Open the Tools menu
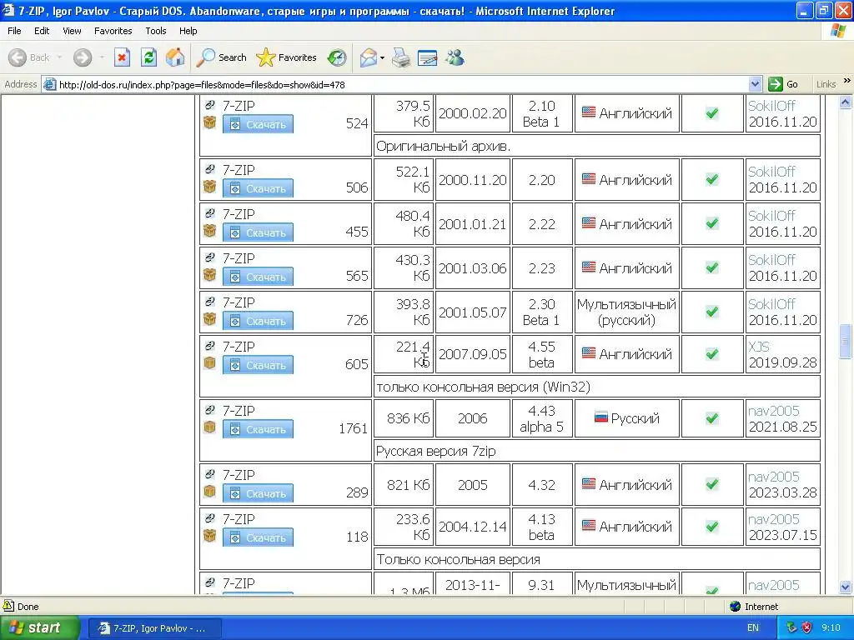The width and height of the screenshot is (854, 640). (x=156, y=31)
